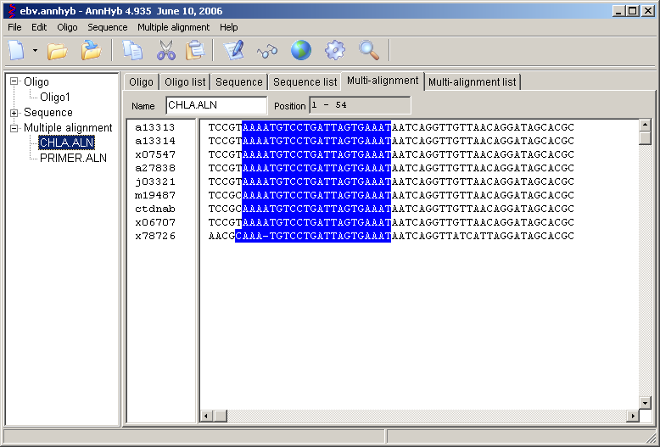The height and width of the screenshot is (447, 660).
Task: Switch to the Oligo list tab
Action: point(185,82)
